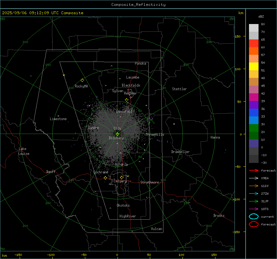Click the Airdrie city label

(x=121, y=164)
